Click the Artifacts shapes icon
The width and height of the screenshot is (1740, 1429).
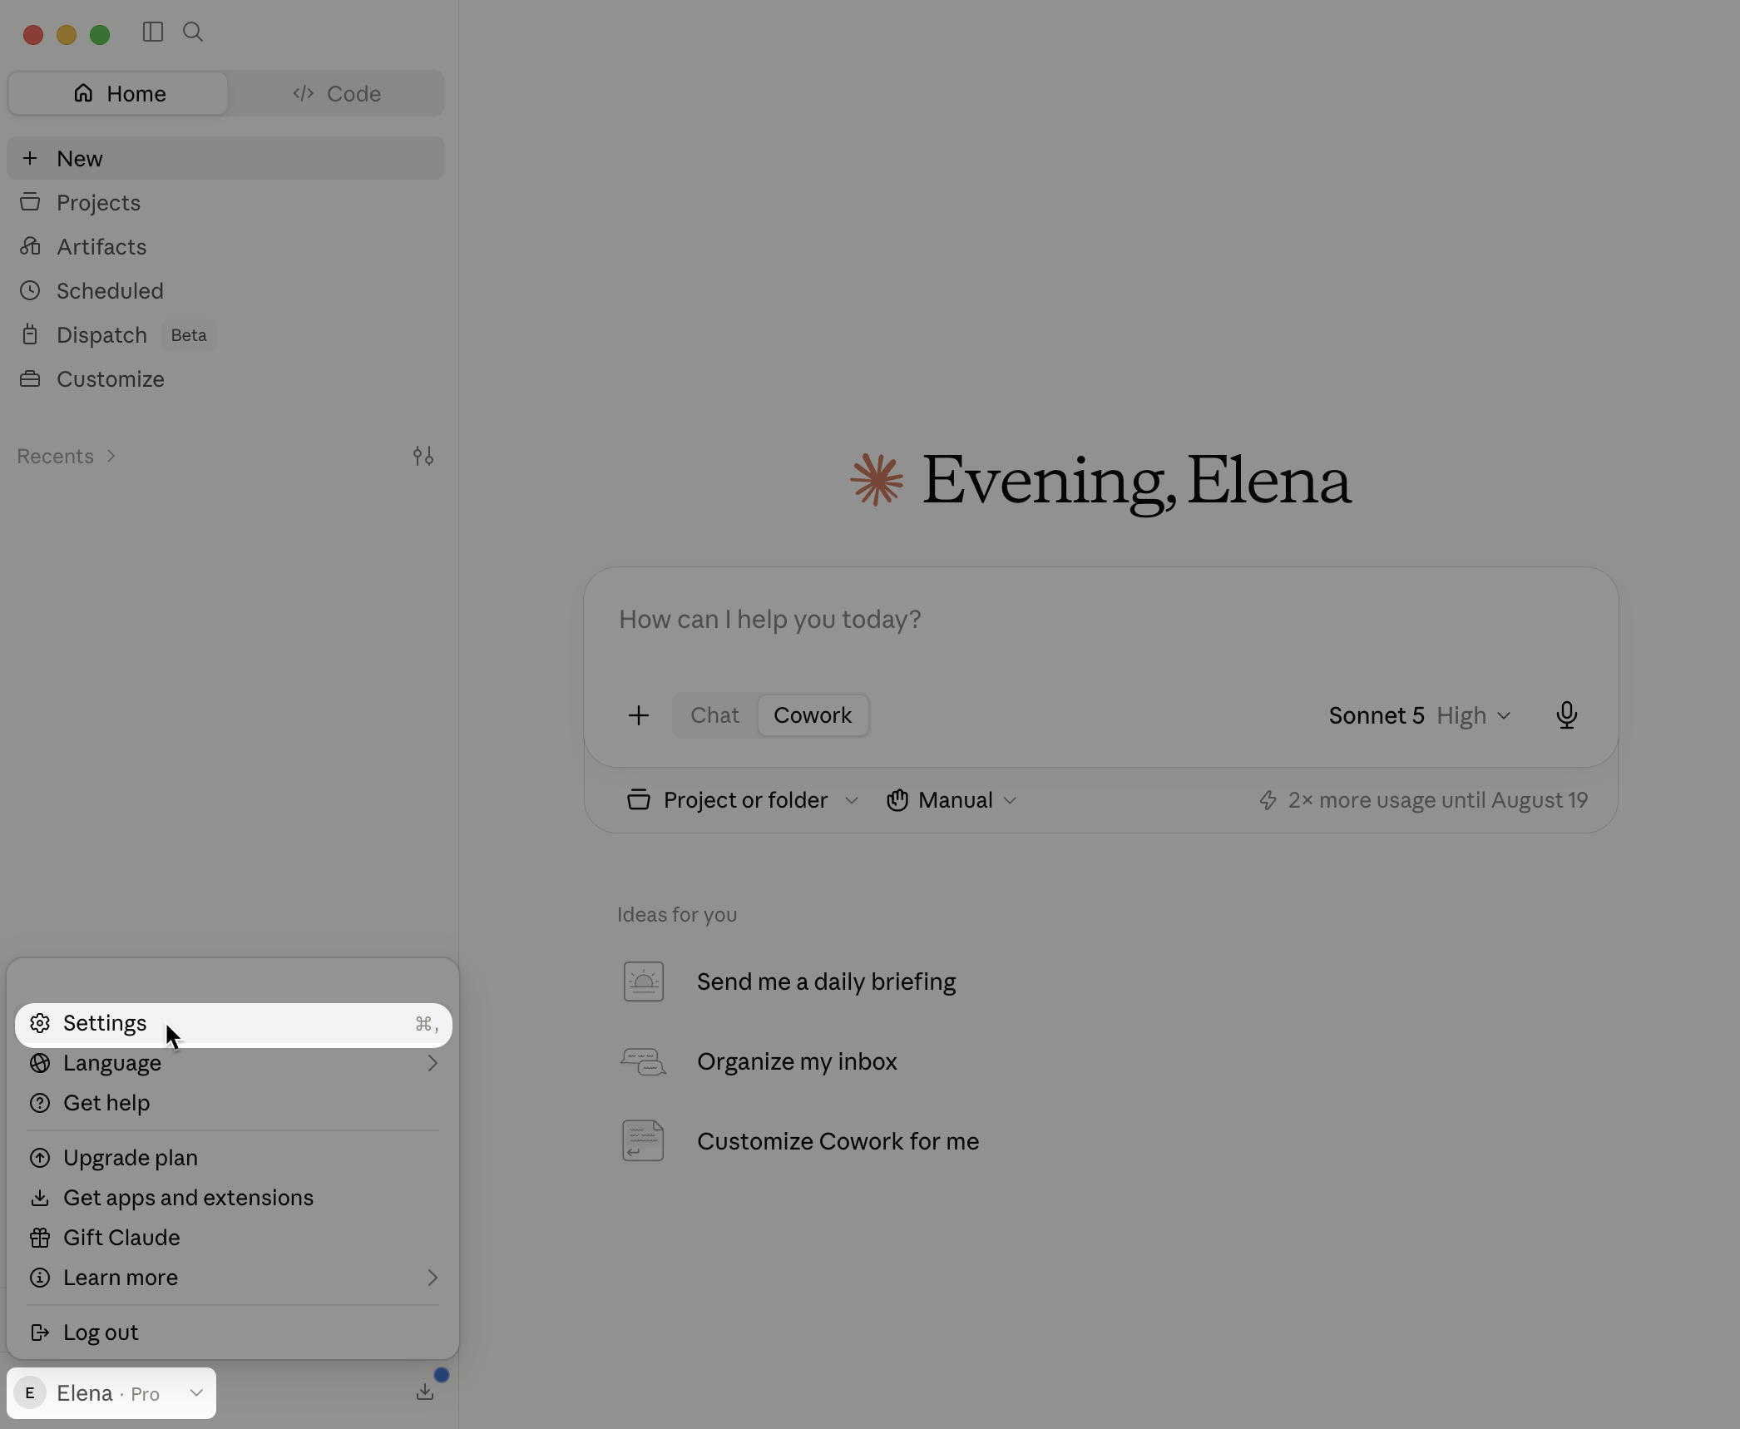(x=31, y=246)
